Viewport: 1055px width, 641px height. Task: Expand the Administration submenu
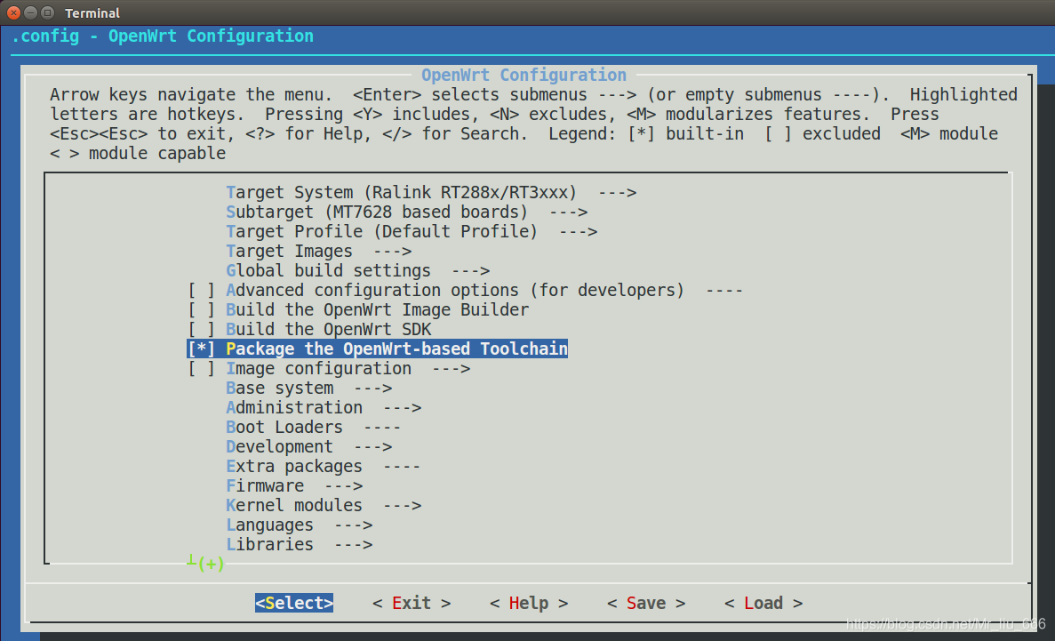click(324, 407)
